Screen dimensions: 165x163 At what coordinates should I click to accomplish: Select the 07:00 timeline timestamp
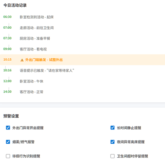(x=8, y=28)
